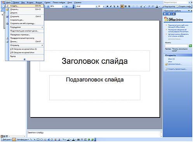Click Подзаголовок слайда subtitle placeholder
Viewport: 193px width, 142px height.
click(x=95, y=88)
